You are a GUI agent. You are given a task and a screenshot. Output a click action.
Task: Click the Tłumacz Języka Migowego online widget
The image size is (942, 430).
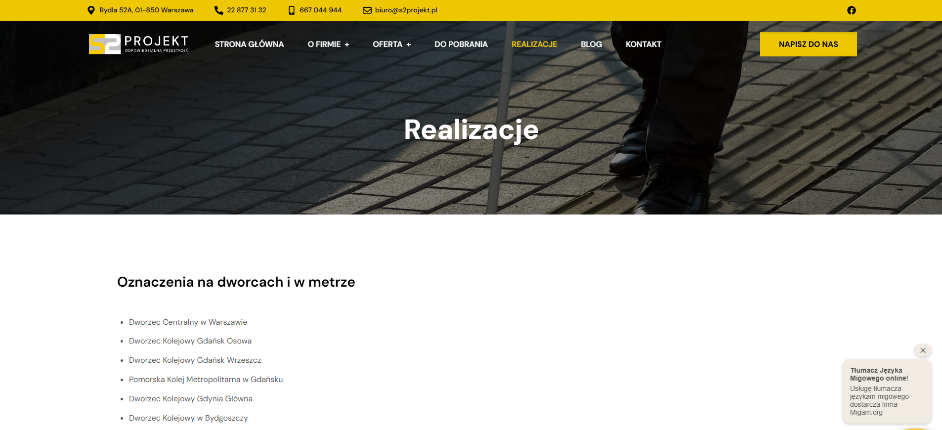pyautogui.click(x=887, y=391)
